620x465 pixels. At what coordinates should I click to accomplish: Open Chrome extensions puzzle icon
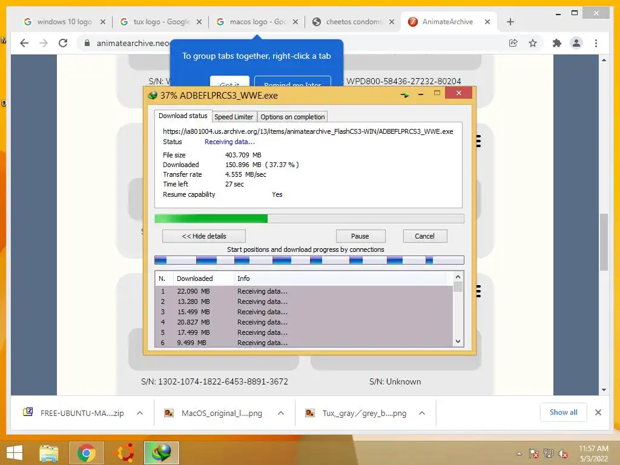(557, 43)
